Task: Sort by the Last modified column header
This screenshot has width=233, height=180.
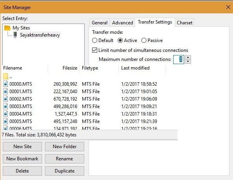Action: coord(135,68)
